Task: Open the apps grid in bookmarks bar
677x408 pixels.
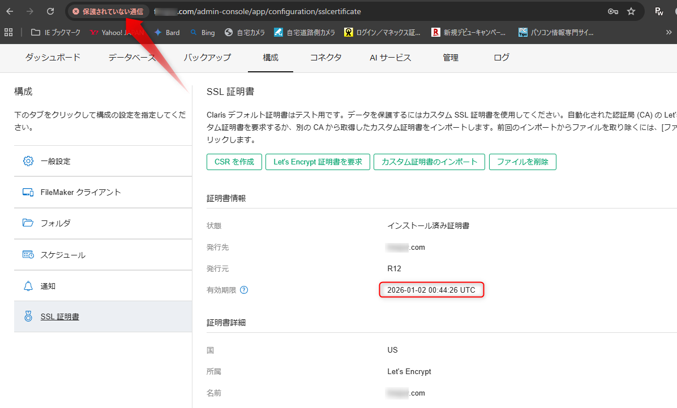Action: [x=8, y=32]
